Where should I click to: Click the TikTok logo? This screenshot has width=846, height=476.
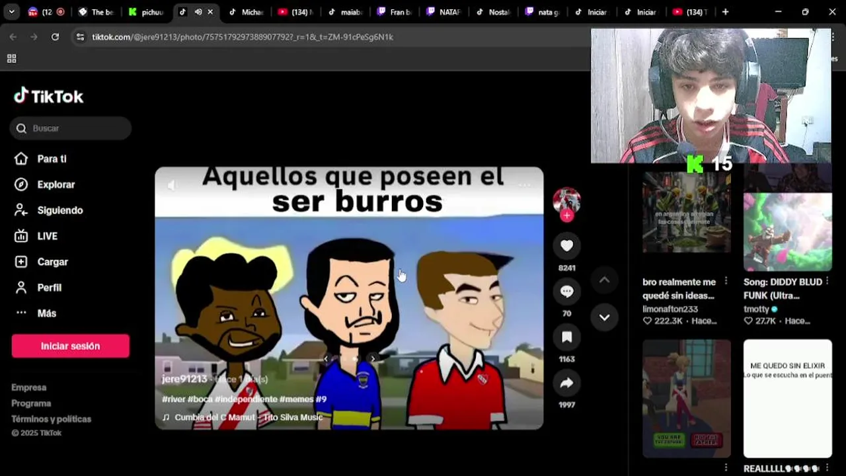[48, 97]
